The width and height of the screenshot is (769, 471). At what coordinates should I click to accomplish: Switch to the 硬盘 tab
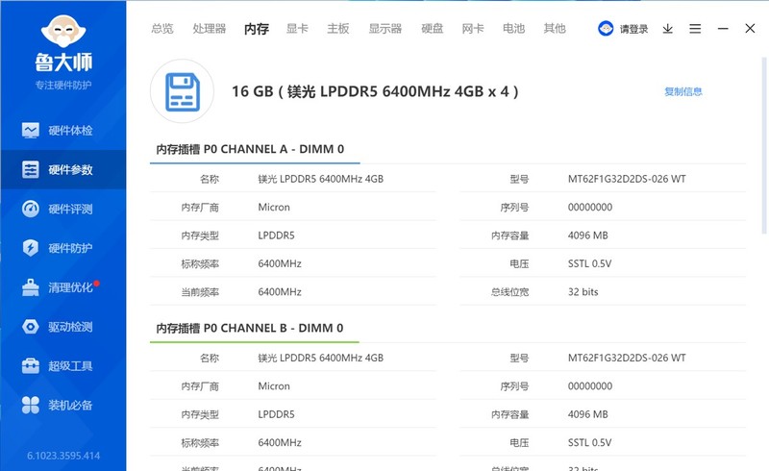pos(432,29)
